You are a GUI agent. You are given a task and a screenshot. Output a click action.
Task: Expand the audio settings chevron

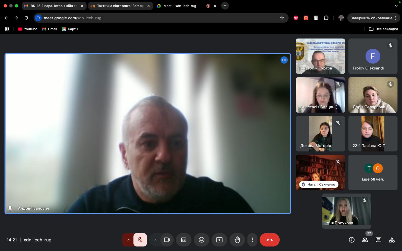128,240
